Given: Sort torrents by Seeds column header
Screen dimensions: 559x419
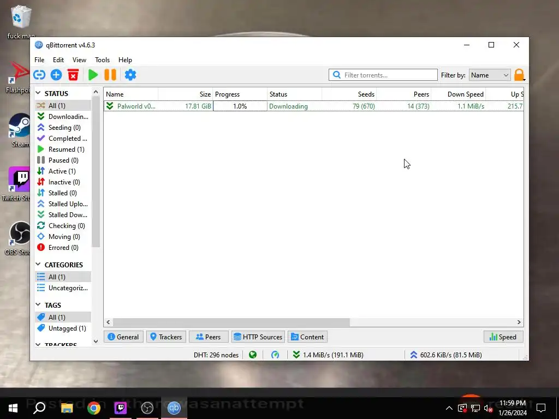Looking at the screenshot, I should point(349,94).
